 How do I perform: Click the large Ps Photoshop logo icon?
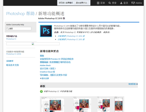[x=46, y=31]
